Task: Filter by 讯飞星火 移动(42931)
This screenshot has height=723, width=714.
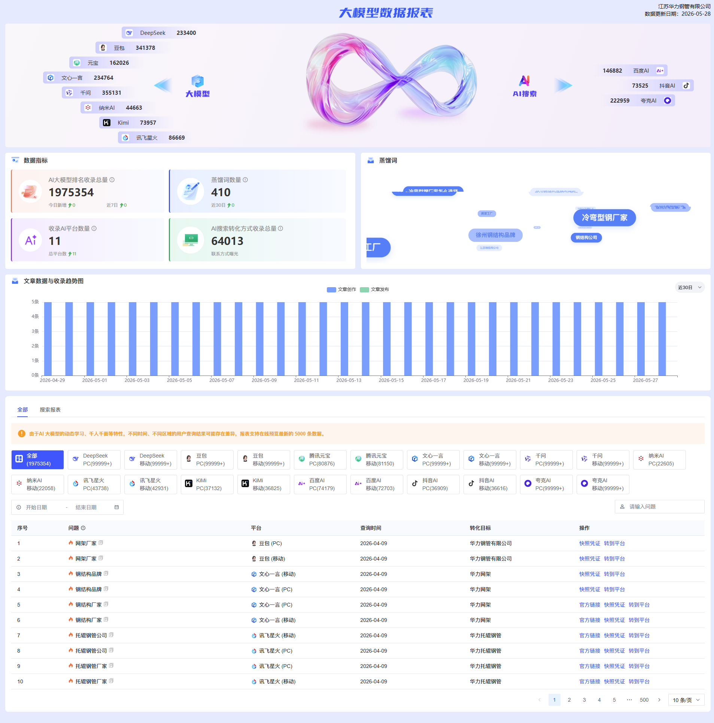Action: (151, 484)
